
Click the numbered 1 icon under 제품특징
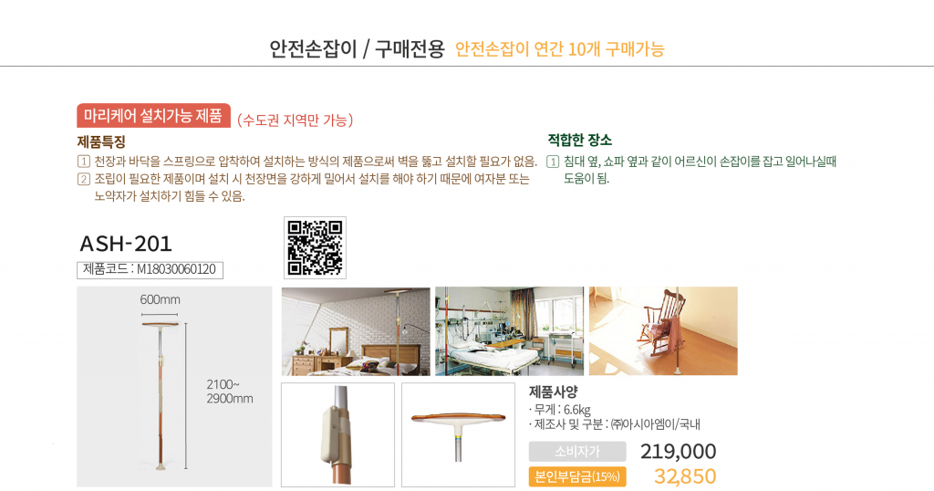pos(83,162)
